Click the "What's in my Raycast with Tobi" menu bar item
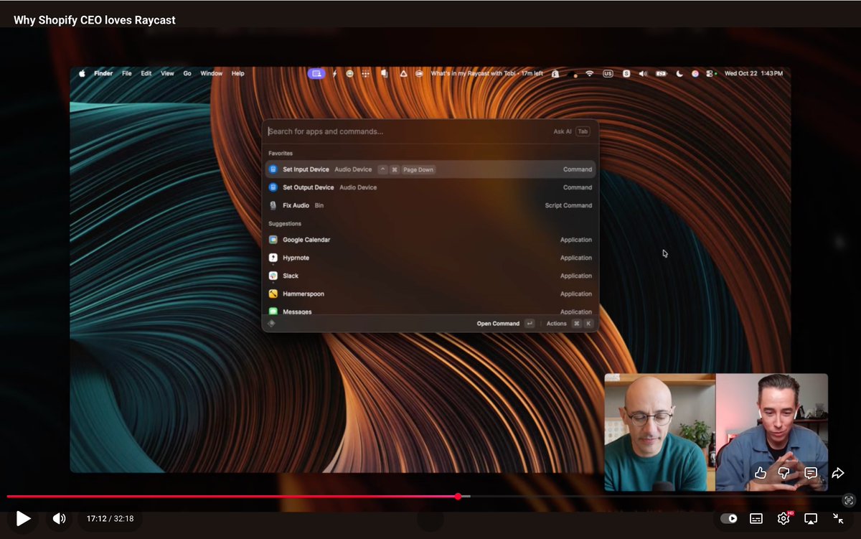 (486, 73)
